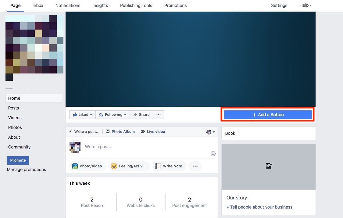343x218 pixels.
Task: Open Community in the sidebar
Action: tap(19, 147)
